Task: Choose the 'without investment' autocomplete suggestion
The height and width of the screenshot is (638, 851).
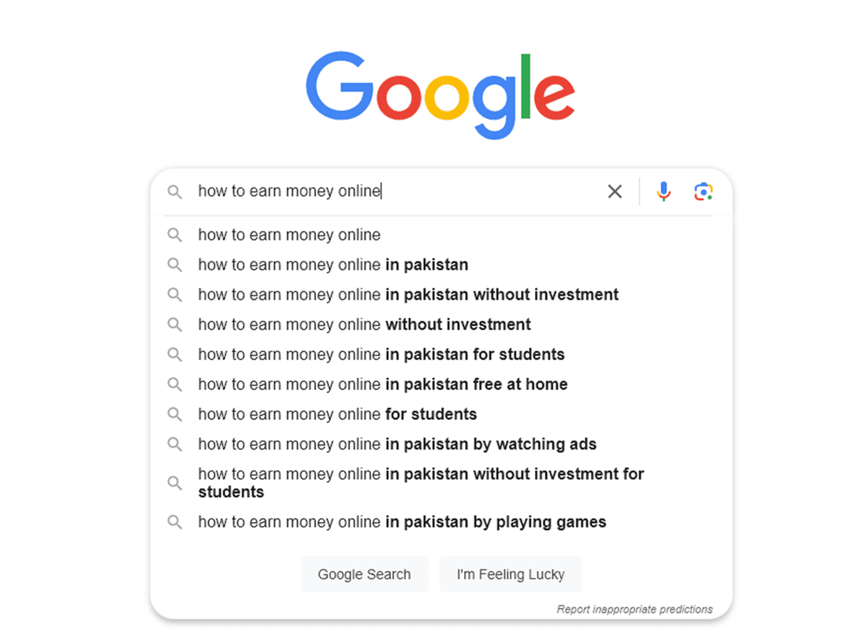Action: click(364, 324)
